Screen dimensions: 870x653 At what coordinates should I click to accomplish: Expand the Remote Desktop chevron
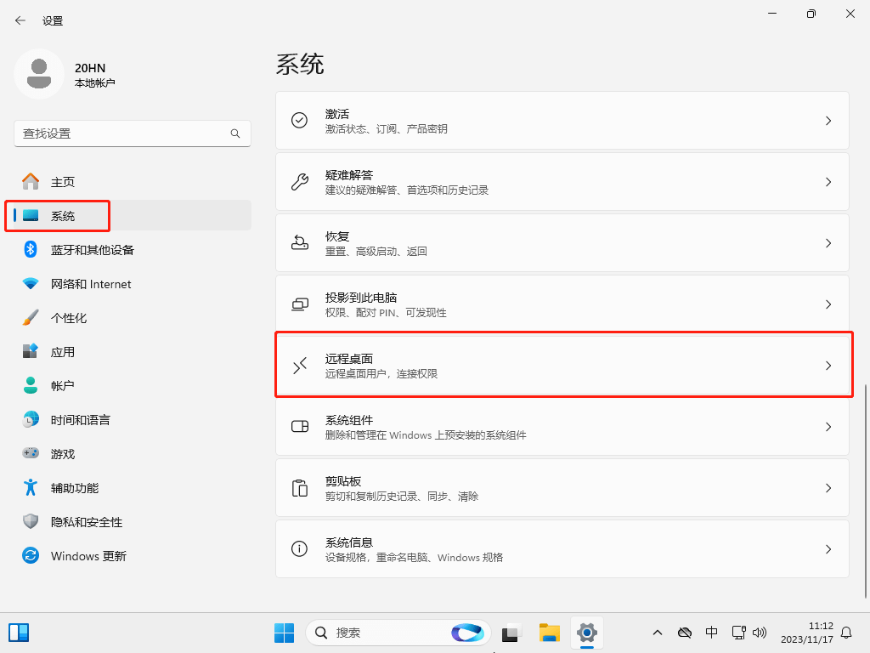[828, 366]
